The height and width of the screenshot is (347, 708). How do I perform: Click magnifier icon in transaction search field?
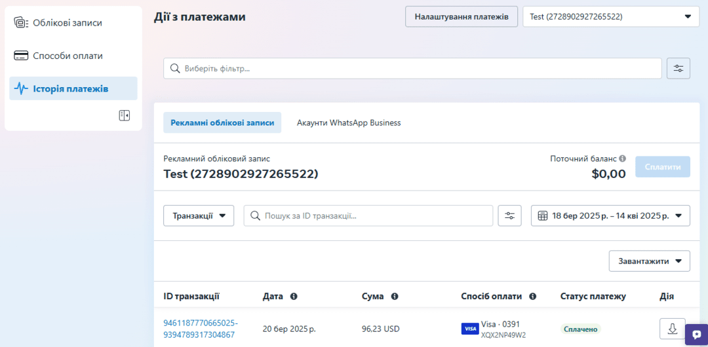(255, 215)
